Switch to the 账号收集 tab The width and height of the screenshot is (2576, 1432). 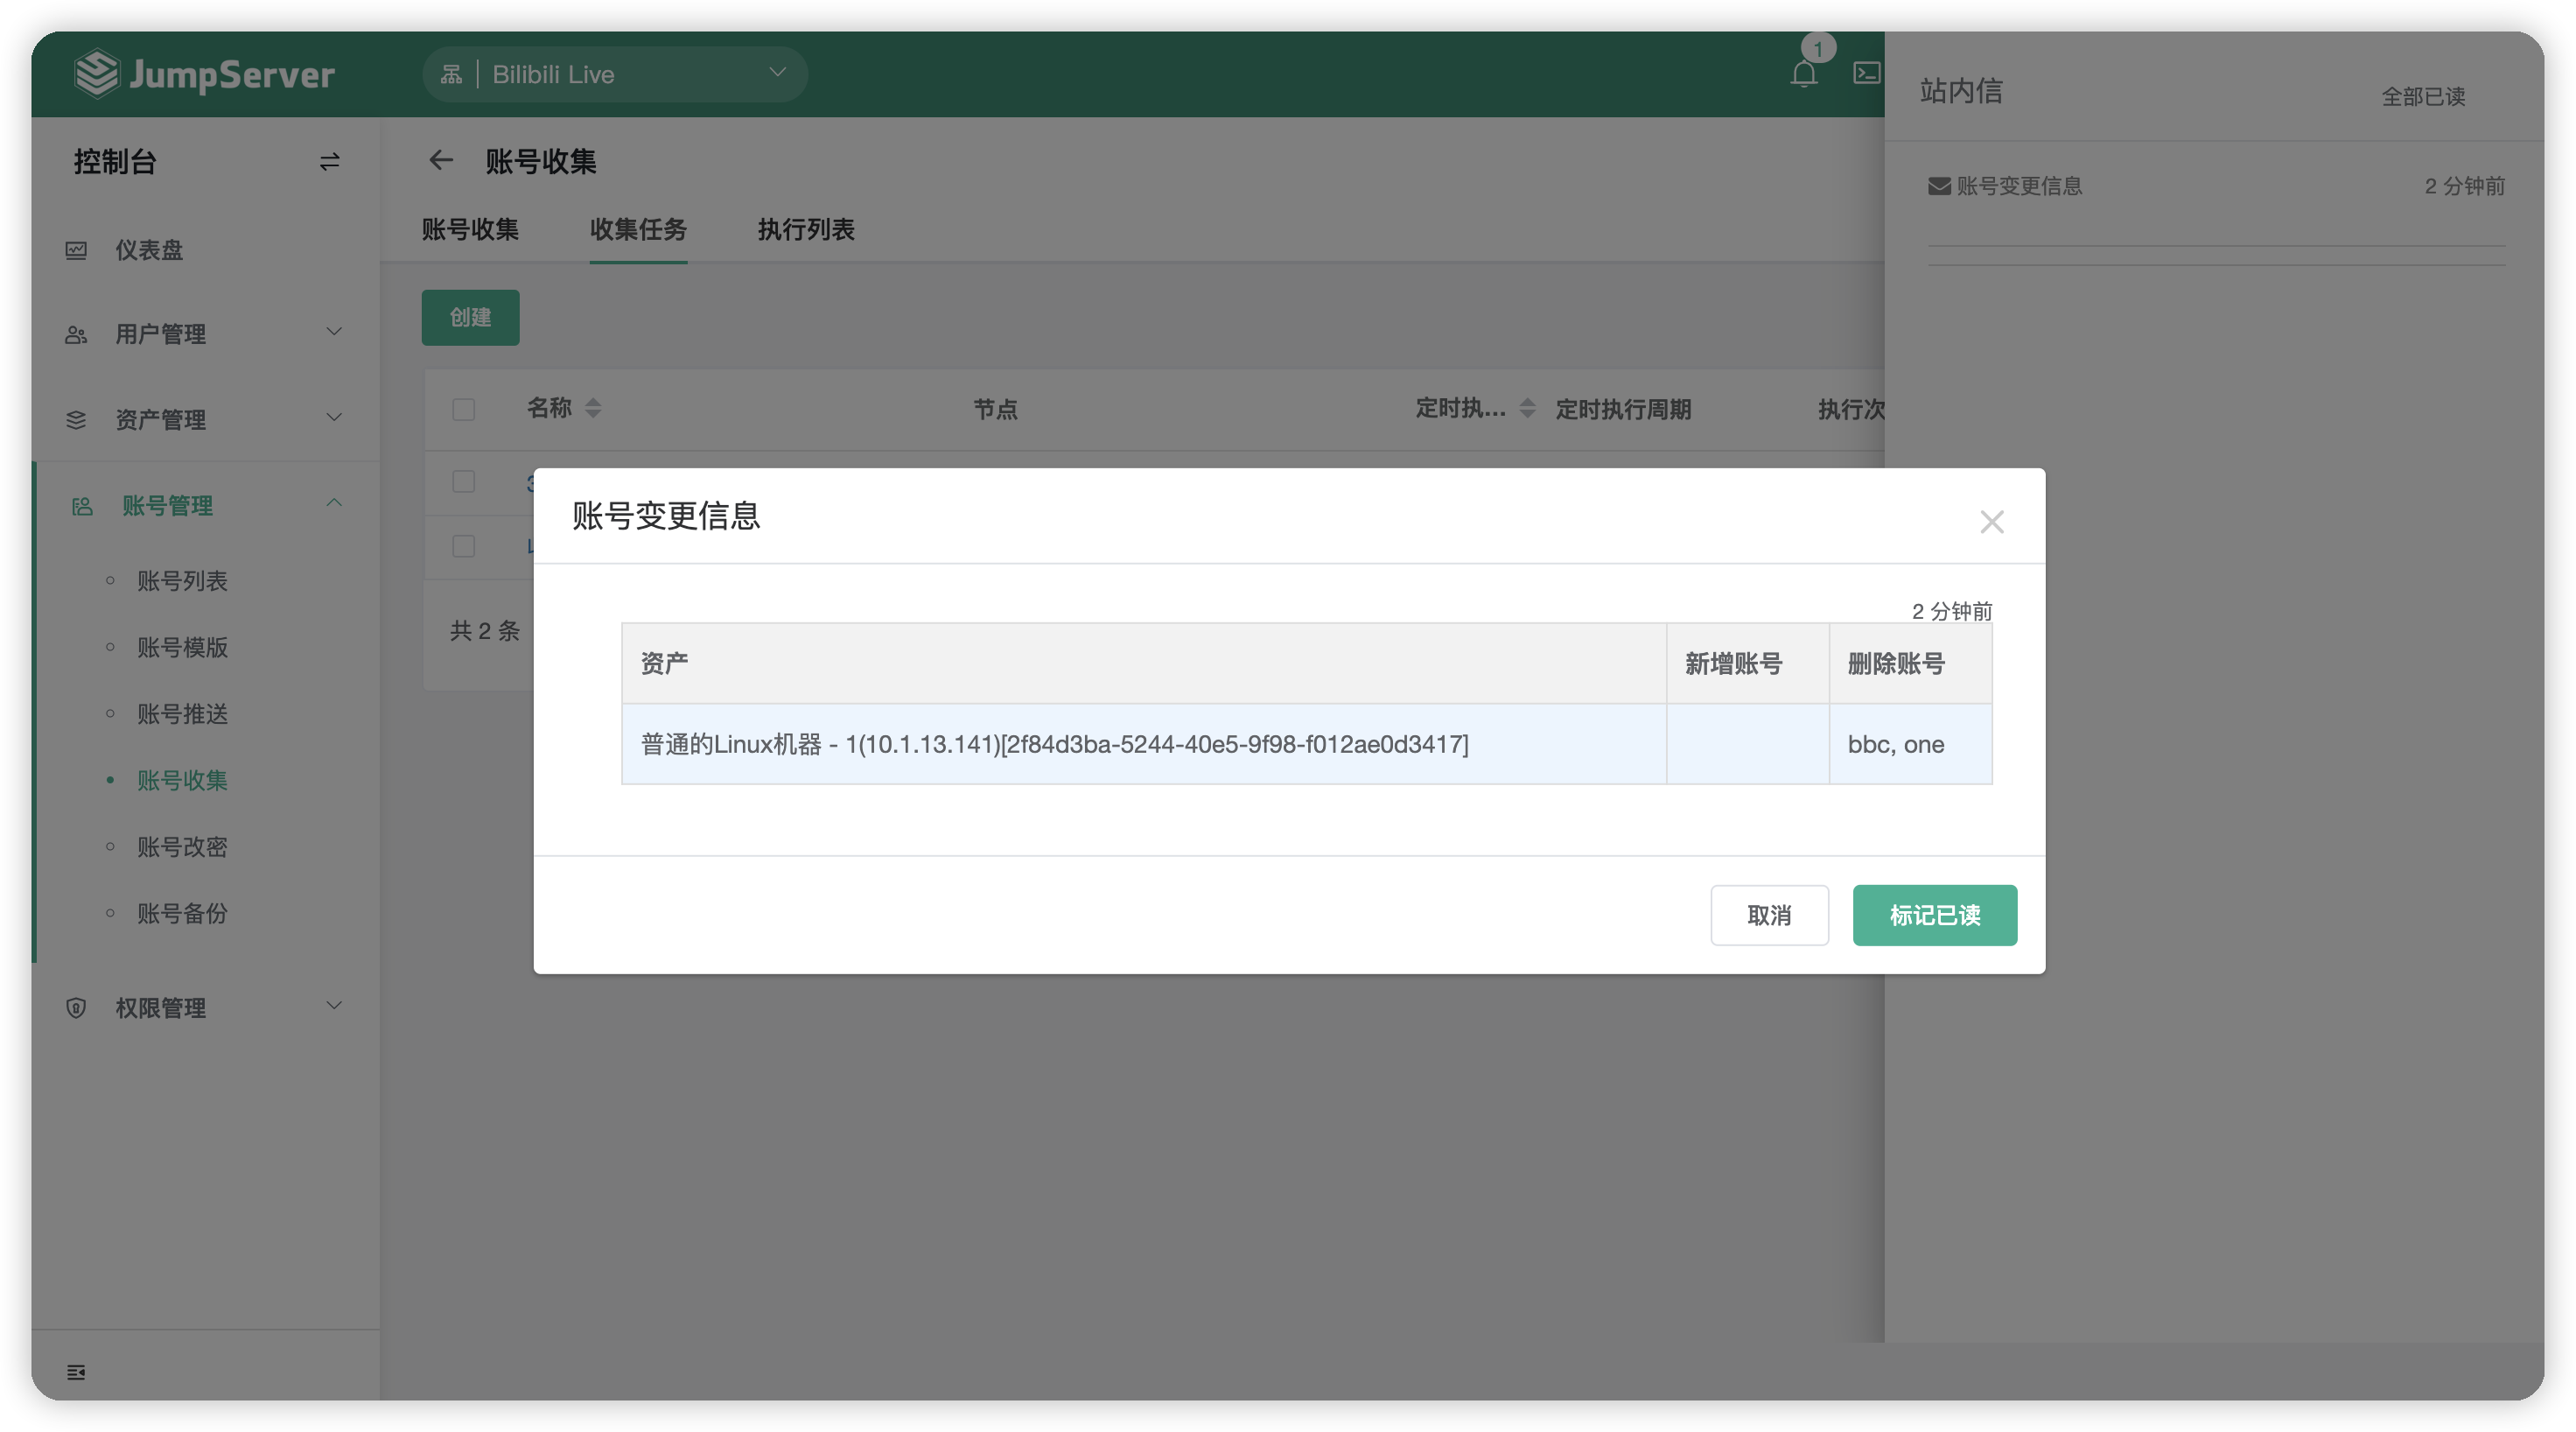[x=470, y=229]
